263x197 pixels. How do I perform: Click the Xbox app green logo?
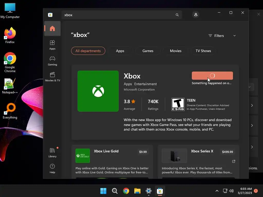click(98, 91)
